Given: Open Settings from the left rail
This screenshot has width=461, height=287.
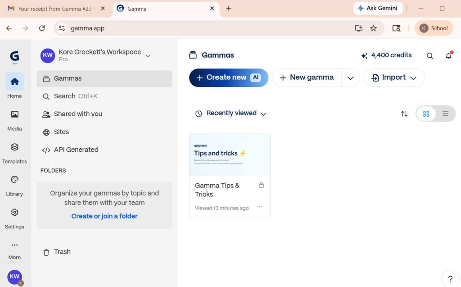Looking at the screenshot, I should 14,219.
